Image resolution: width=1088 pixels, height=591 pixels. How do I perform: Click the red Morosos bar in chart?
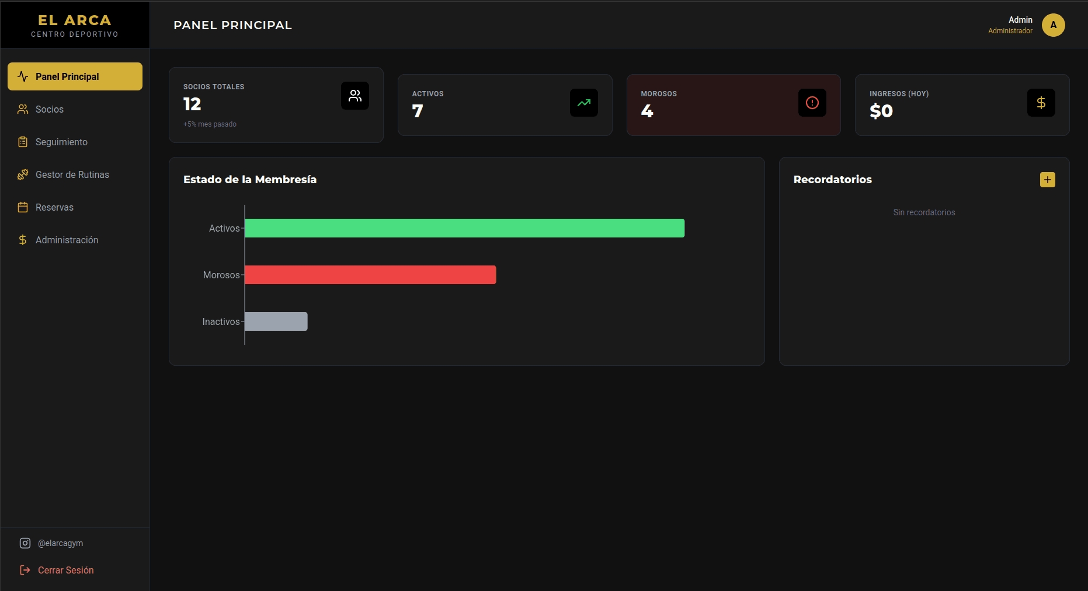click(370, 275)
